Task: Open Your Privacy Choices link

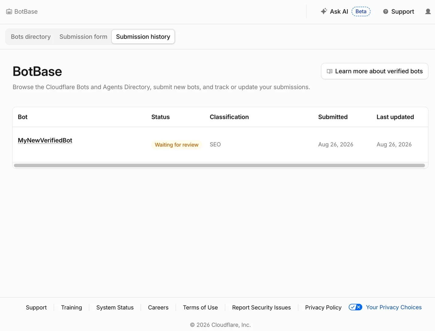Action: tap(394, 307)
